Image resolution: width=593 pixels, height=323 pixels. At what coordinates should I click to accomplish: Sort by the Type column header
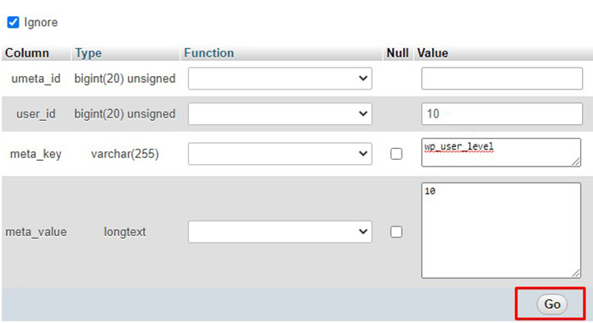pyautogui.click(x=88, y=52)
